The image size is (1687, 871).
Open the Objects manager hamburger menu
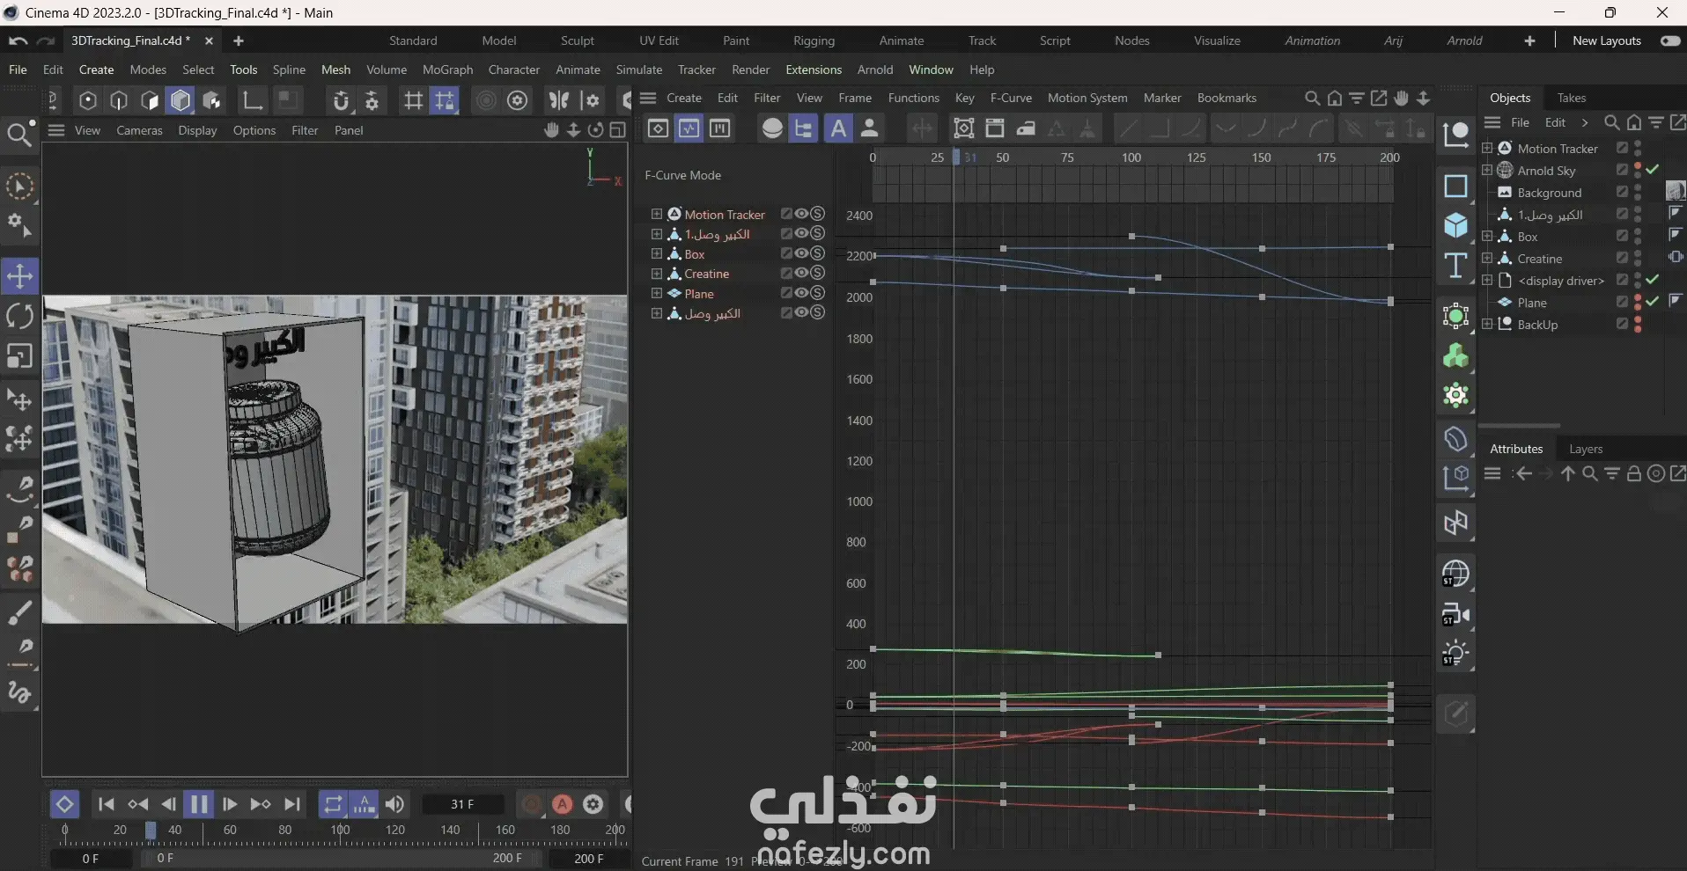[x=1492, y=122]
